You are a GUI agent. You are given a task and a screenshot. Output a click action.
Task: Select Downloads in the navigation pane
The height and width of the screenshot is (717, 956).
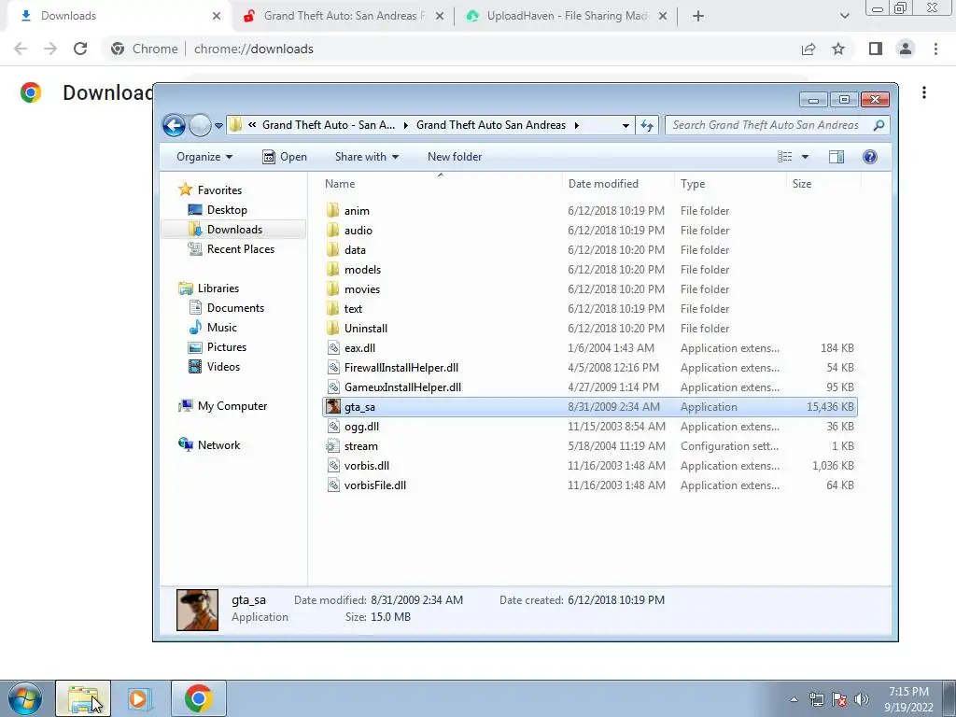pyautogui.click(x=234, y=230)
